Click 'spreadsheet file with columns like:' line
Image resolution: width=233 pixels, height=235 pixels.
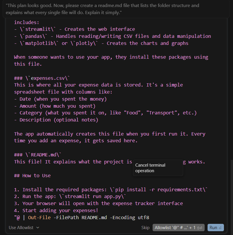point(63,92)
